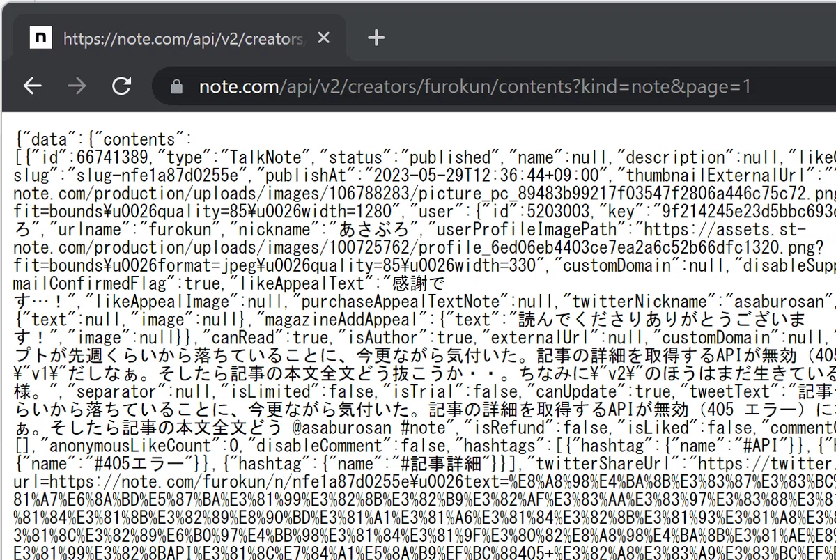Click the note favicon on the tab
The image size is (836, 560).
[40, 38]
